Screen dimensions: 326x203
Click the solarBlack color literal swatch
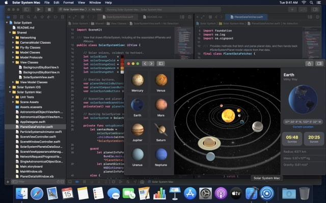point(122,56)
